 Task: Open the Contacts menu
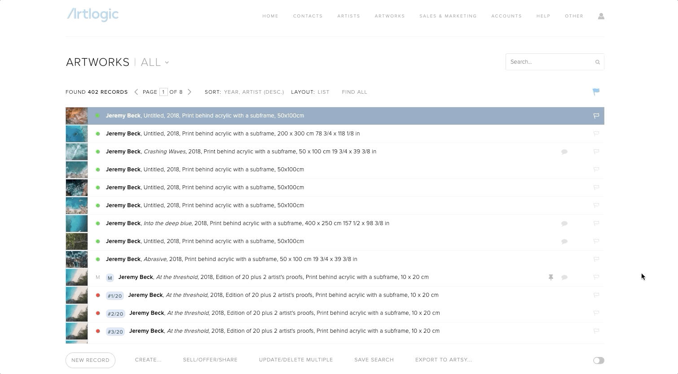(x=308, y=16)
